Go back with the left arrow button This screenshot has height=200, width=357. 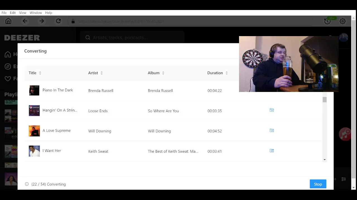point(25,21)
